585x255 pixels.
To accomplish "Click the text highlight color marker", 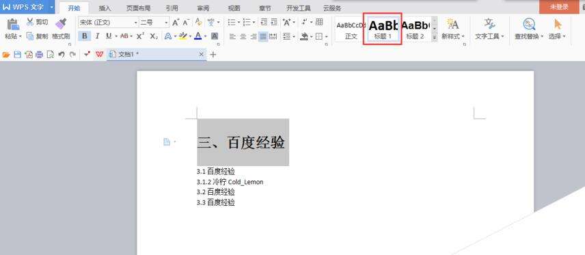I will tap(182, 36).
